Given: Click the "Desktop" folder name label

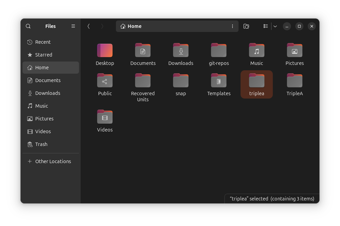Looking at the screenshot, I should click(105, 63).
